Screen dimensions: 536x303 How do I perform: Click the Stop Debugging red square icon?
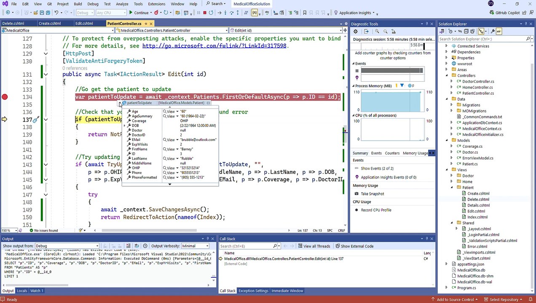tap(205, 13)
